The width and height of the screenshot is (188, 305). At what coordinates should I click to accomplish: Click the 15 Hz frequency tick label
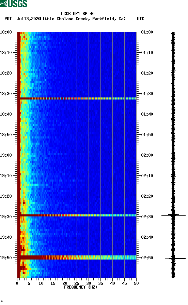click(x=53, y=283)
